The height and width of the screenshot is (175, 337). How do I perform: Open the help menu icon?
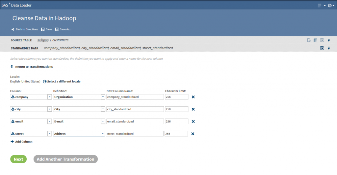[x=329, y=6]
